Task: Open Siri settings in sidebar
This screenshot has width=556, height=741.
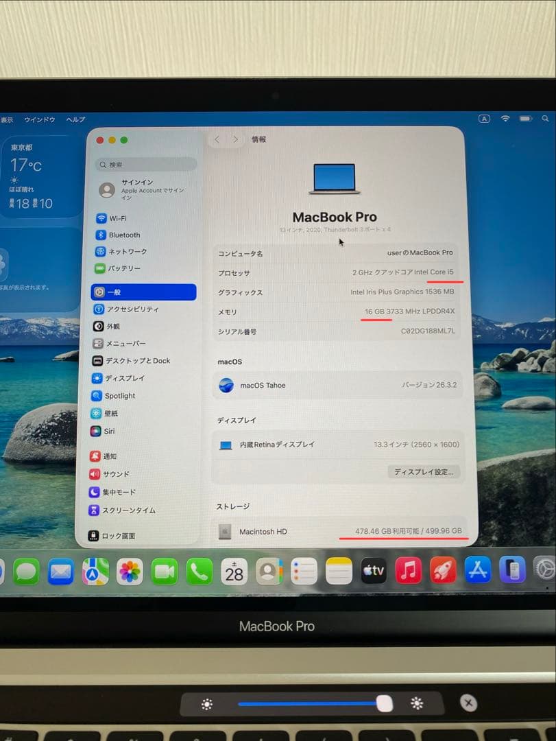Action: [x=102, y=431]
